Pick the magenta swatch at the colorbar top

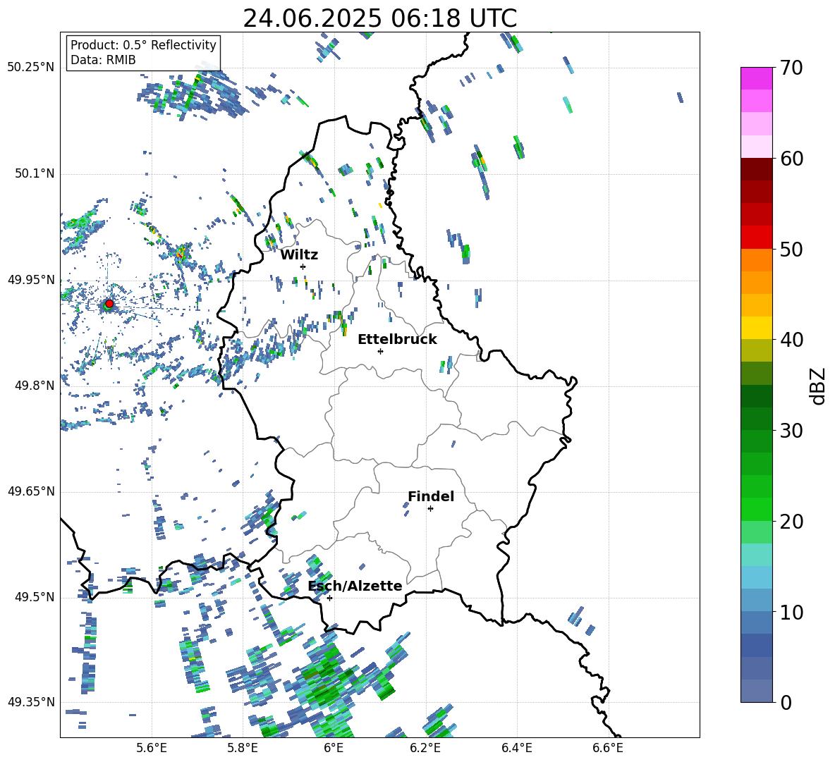[756, 79]
